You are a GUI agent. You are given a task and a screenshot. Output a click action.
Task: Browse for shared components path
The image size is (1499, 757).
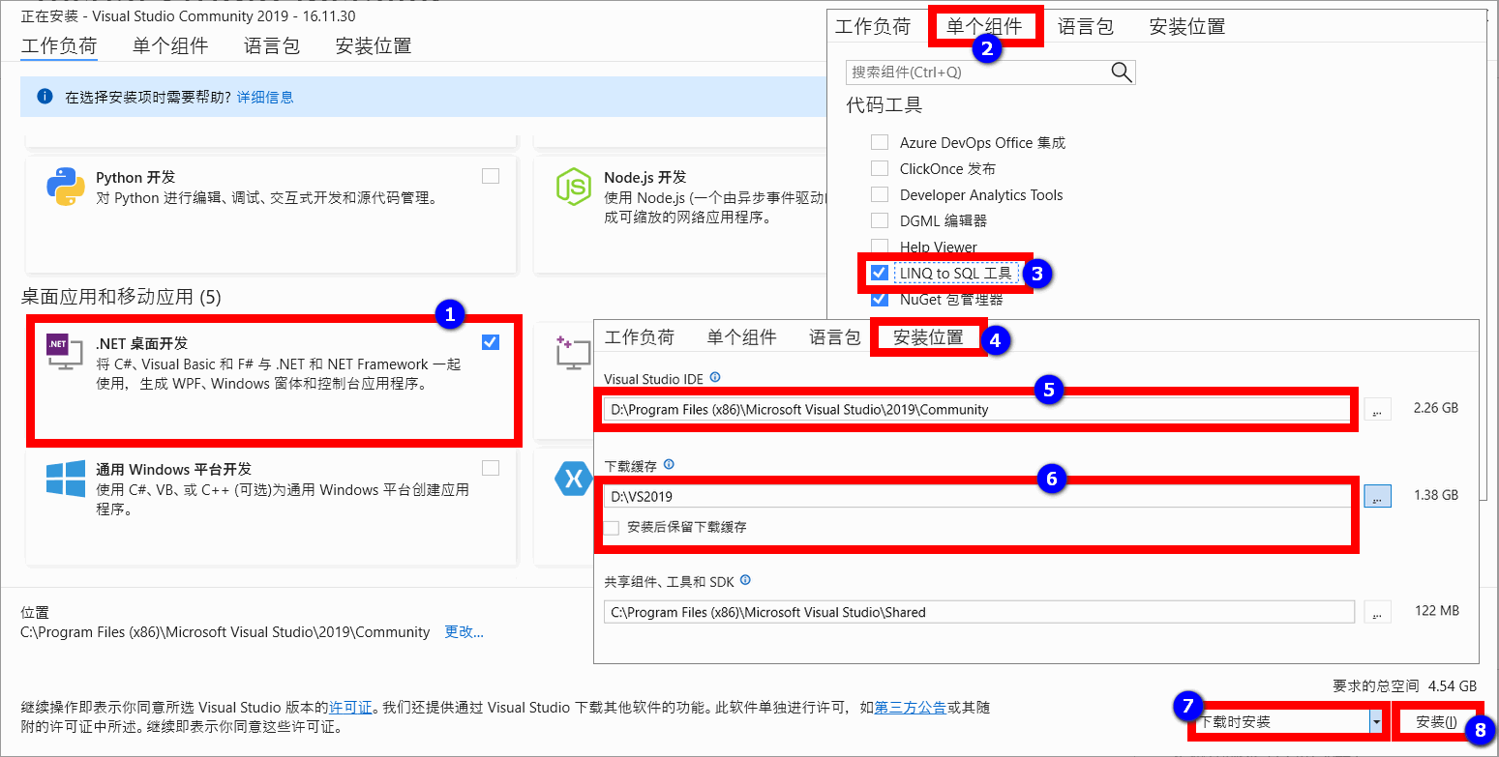click(1377, 612)
